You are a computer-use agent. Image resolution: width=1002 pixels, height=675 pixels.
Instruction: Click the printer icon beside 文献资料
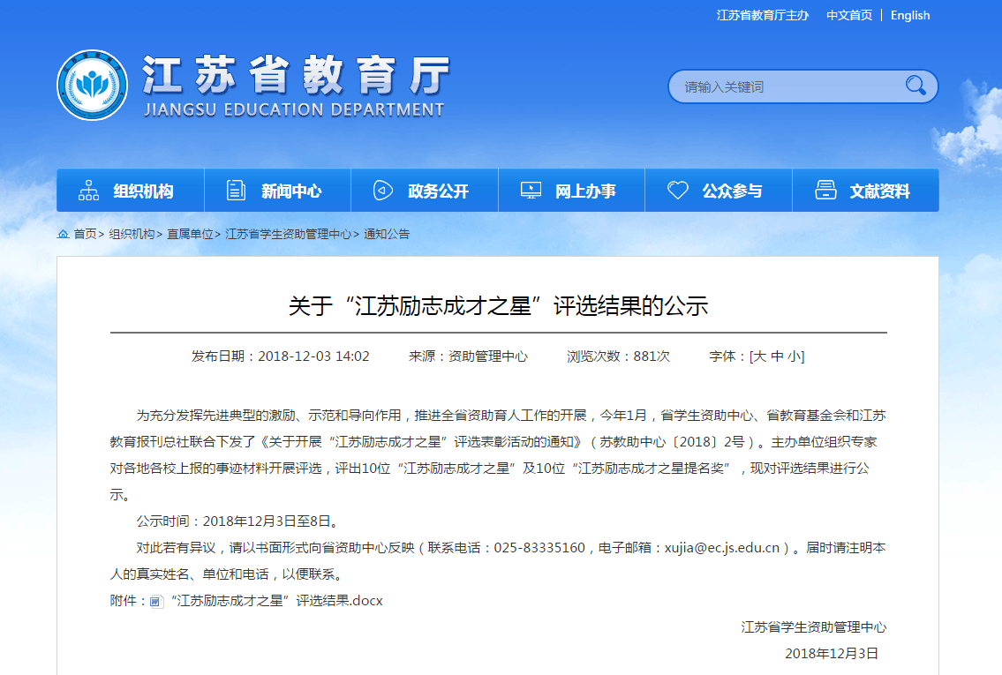tap(825, 191)
